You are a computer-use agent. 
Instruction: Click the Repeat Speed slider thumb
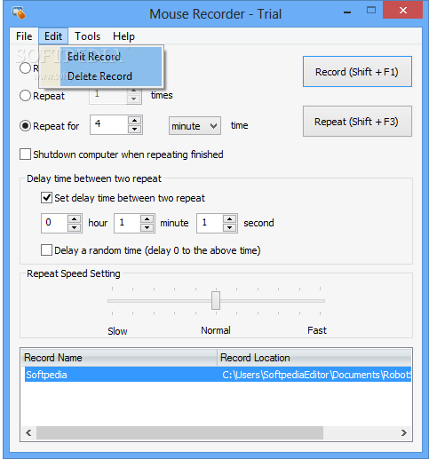tap(216, 300)
